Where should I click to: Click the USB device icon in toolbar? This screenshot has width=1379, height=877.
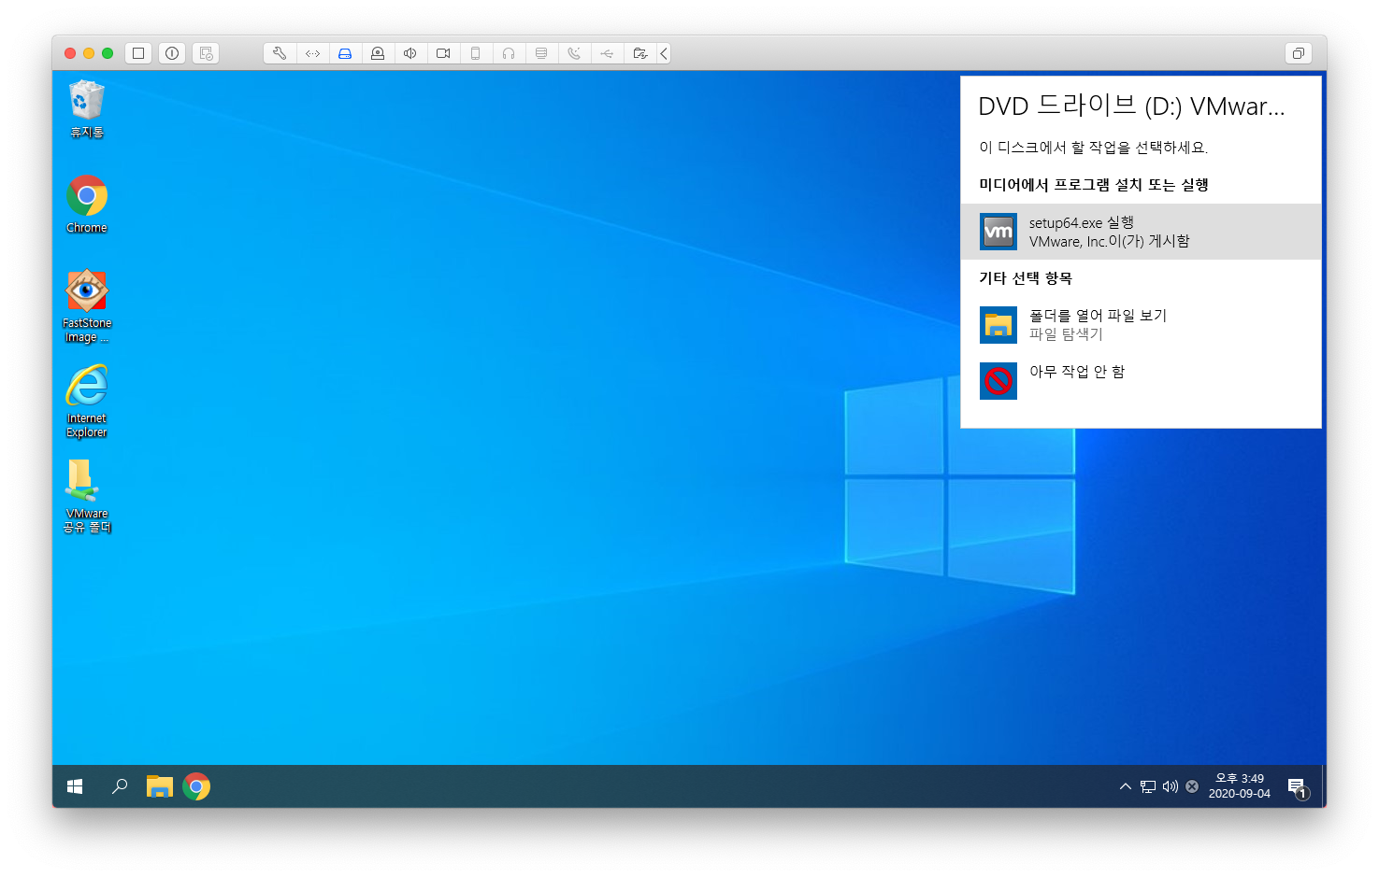[x=607, y=53]
